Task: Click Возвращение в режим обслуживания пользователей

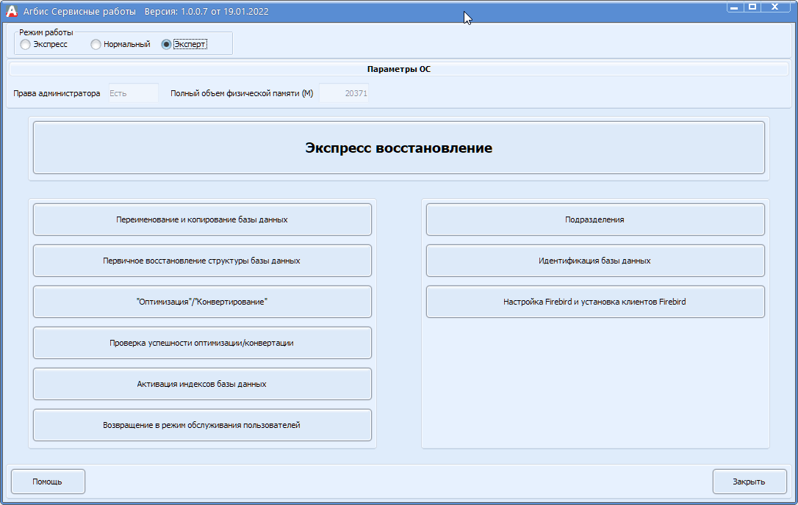Action: [x=202, y=424]
